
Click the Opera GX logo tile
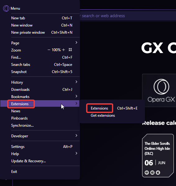(159, 91)
